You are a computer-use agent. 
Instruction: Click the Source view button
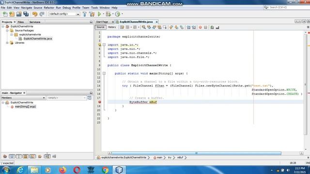(100, 27)
